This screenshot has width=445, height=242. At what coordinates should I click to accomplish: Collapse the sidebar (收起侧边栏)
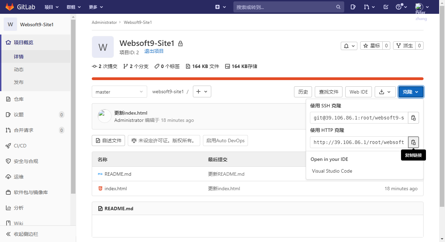[x=26, y=234]
